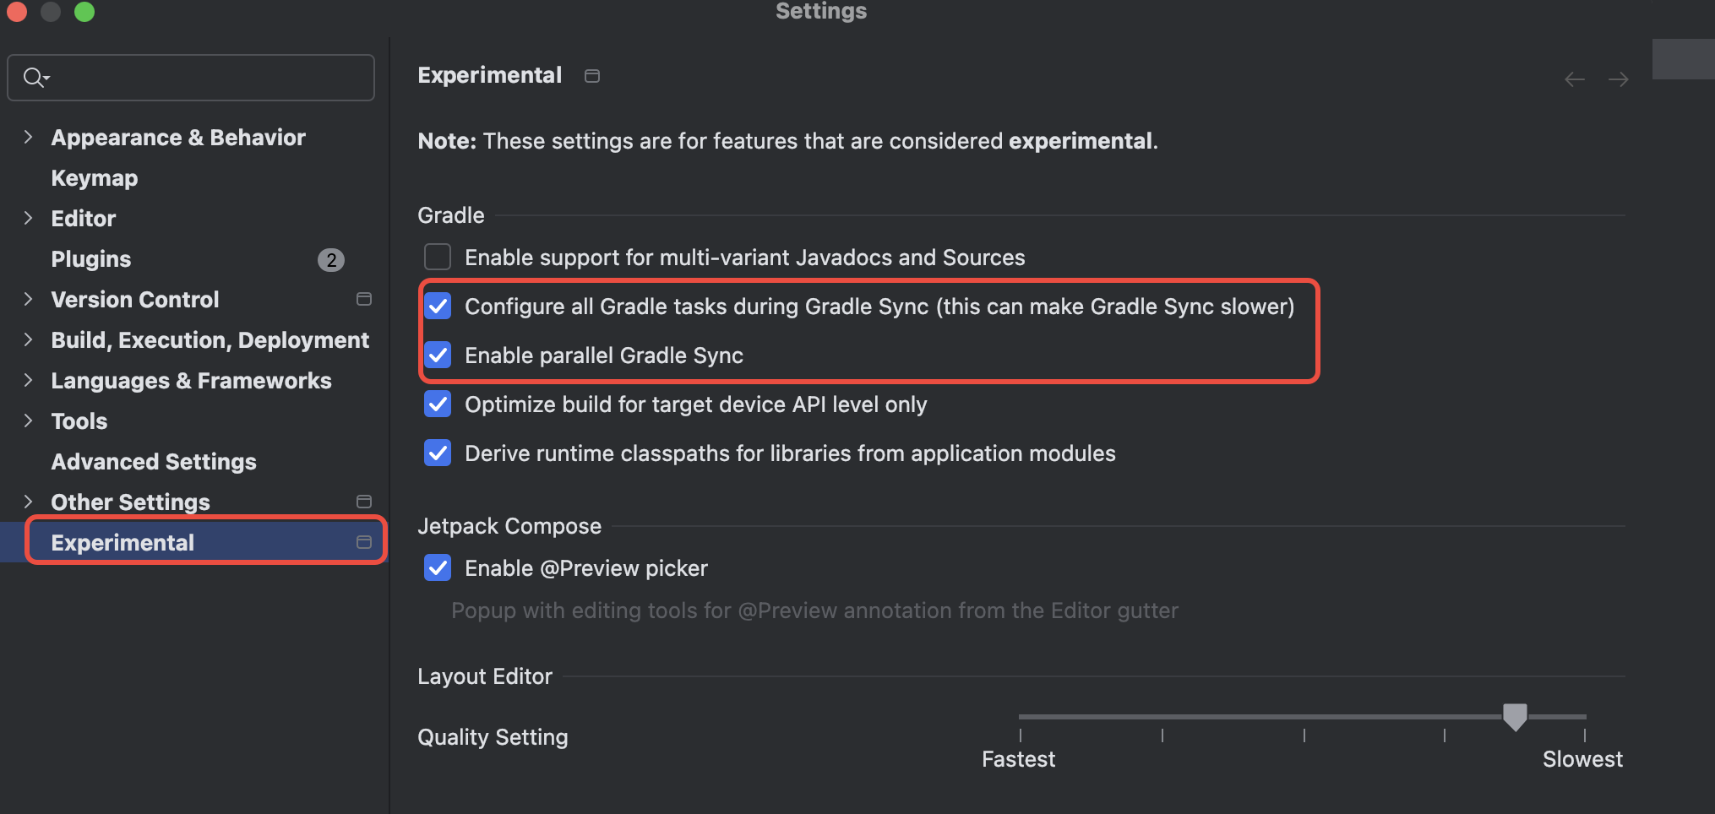
Task: Uncheck Optimize build for target device API
Action: click(x=438, y=404)
